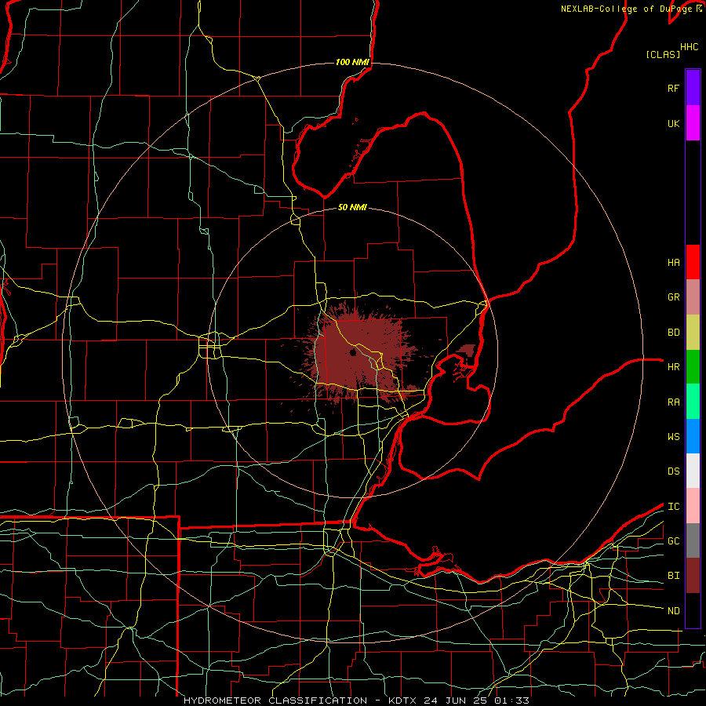Click the RA light green legend swatch

[693, 402]
